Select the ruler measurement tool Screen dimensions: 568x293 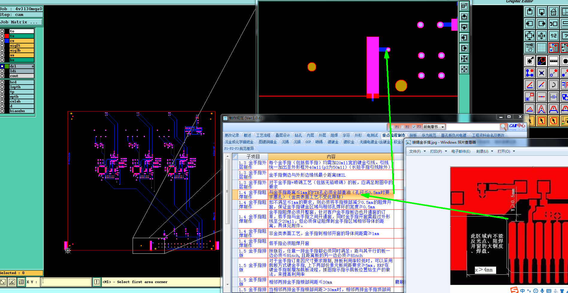pyautogui.click(x=554, y=61)
